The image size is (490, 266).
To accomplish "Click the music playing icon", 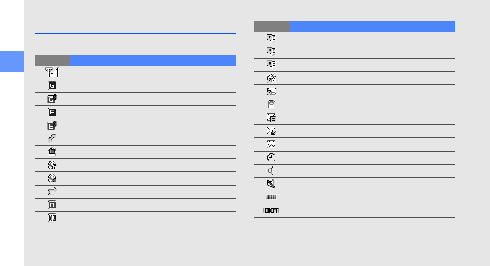I will (x=271, y=38).
